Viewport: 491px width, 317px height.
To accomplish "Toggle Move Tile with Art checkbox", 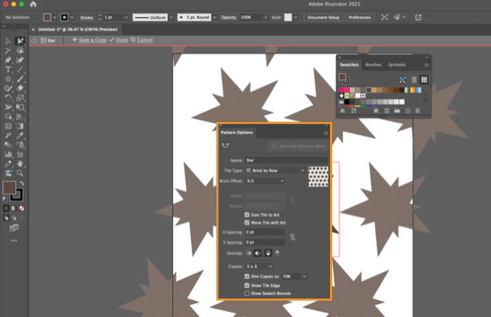I will point(247,222).
